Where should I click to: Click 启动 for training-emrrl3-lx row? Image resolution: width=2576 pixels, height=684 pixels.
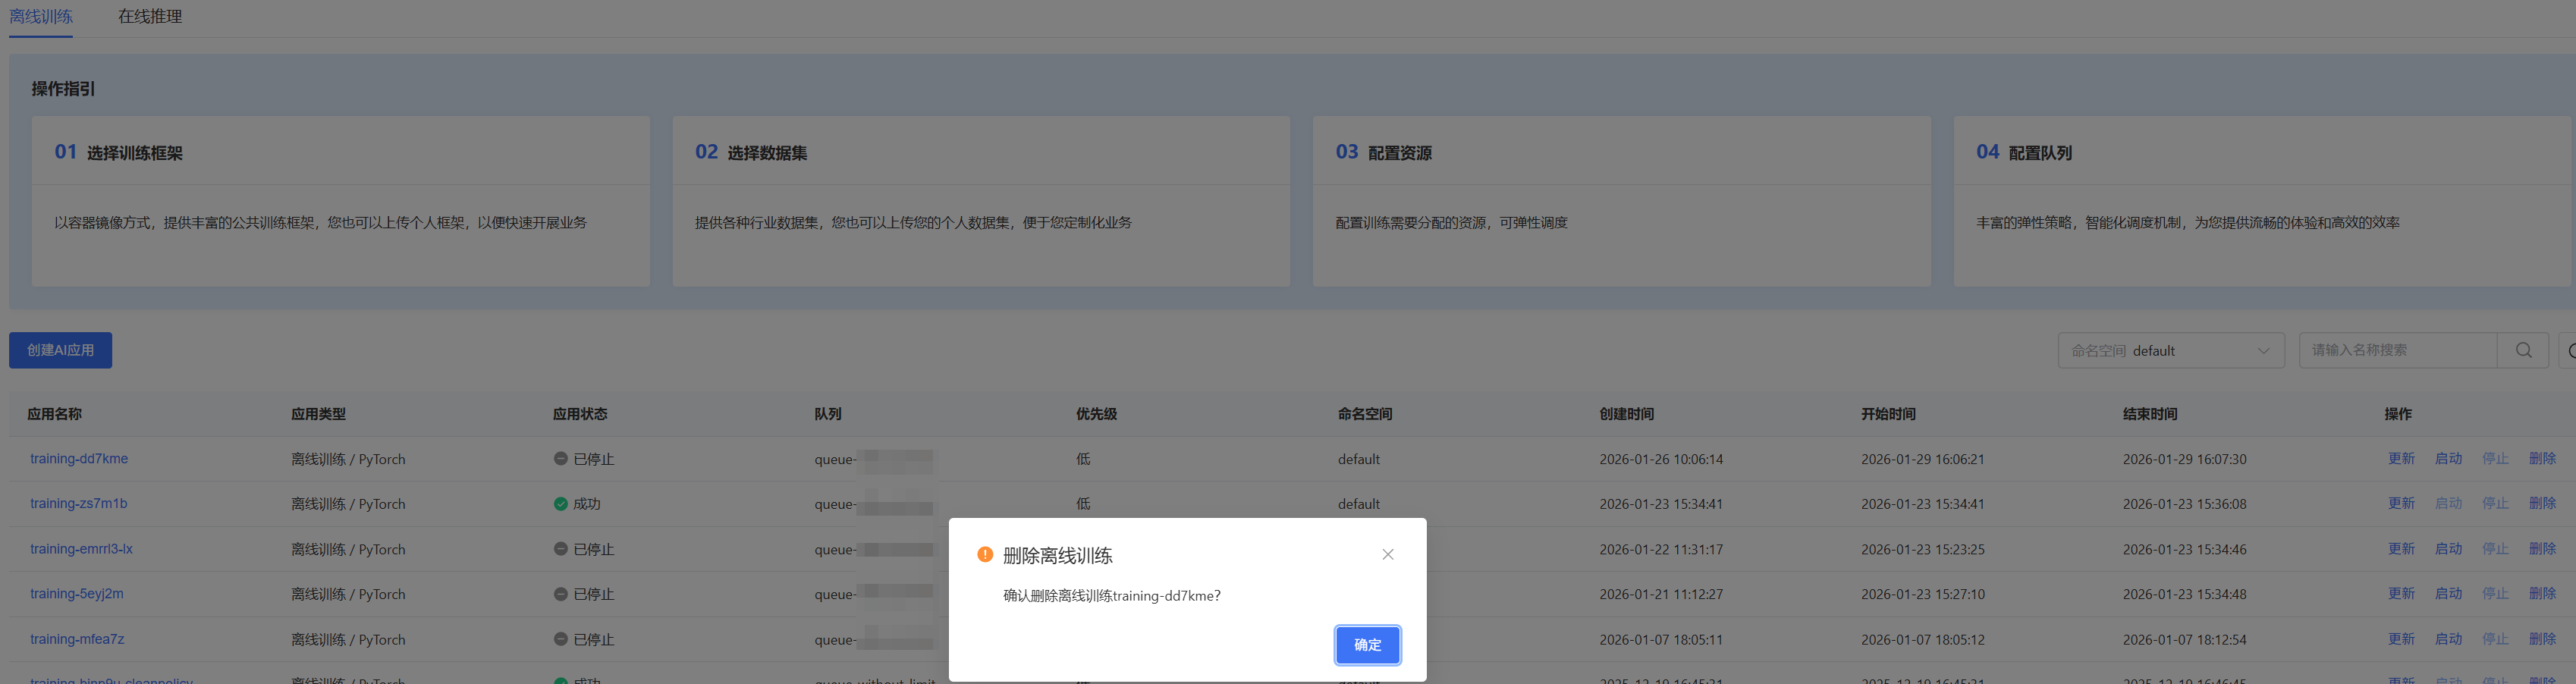[x=2447, y=548]
